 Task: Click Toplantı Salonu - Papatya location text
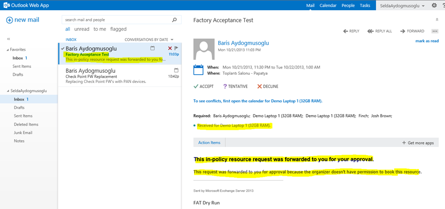click(245, 73)
